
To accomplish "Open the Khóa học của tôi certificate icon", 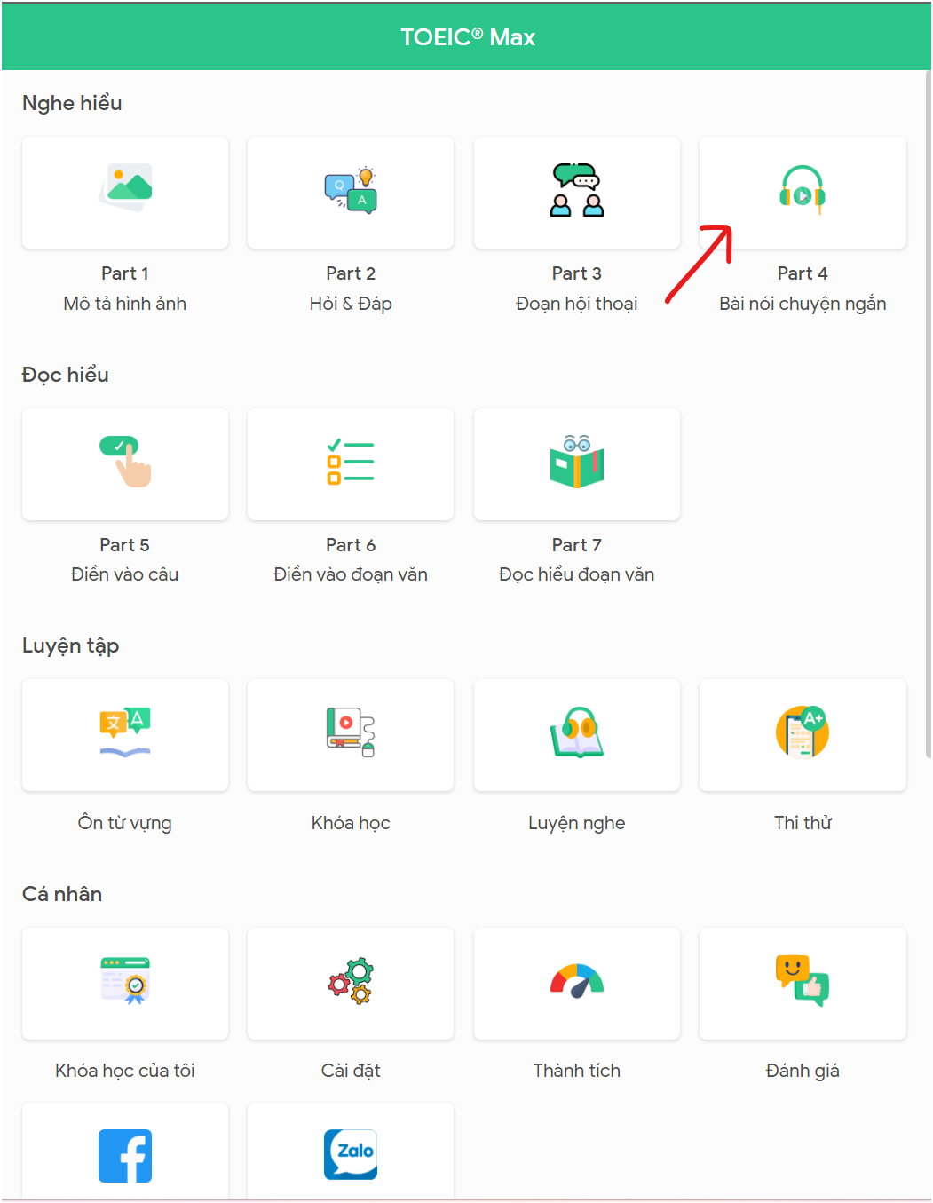I will [x=125, y=981].
